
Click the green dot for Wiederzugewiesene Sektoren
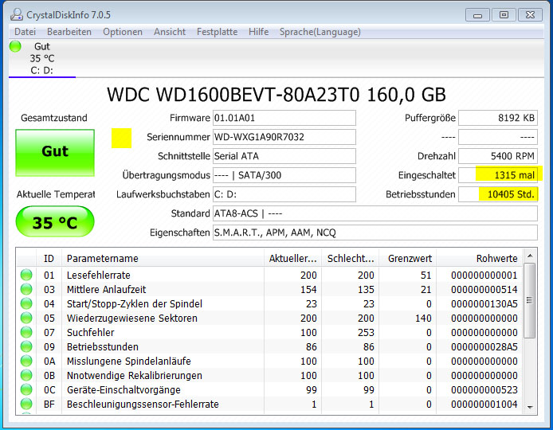(x=26, y=318)
